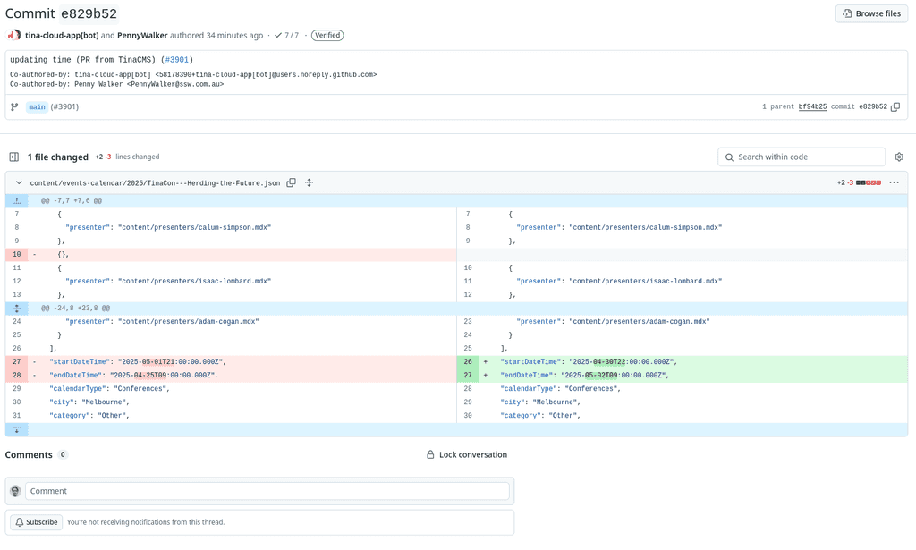
Task: Lock the conversation
Action: 467,454
